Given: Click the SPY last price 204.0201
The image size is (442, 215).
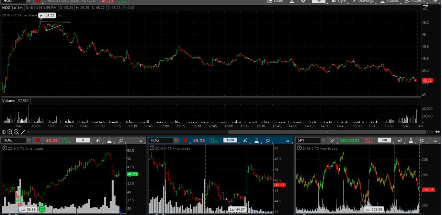Looking at the screenshot, I should coord(349,140).
